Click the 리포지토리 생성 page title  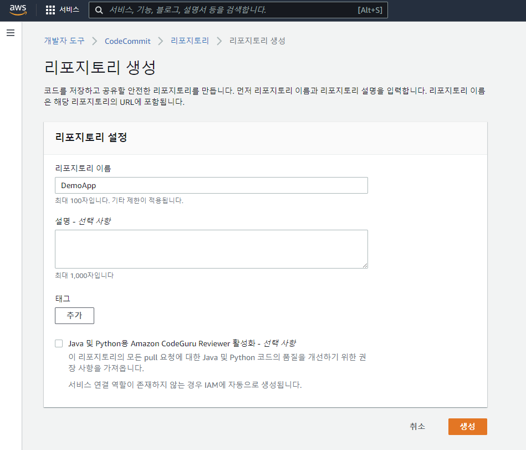(100, 67)
